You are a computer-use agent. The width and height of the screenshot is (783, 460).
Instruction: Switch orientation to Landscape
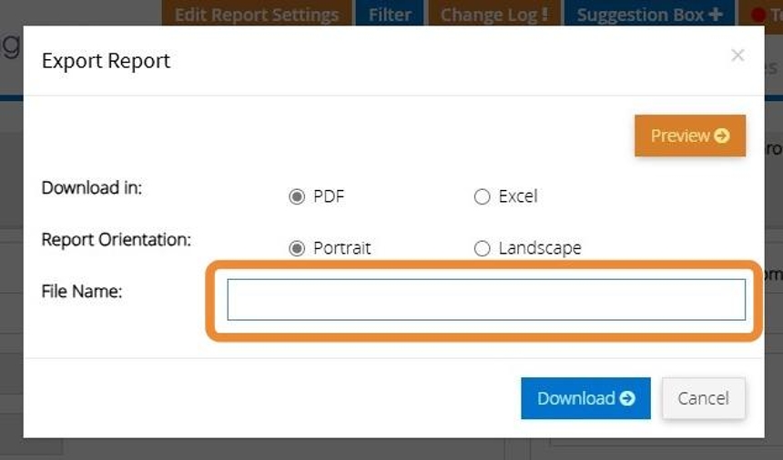click(483, 249)
